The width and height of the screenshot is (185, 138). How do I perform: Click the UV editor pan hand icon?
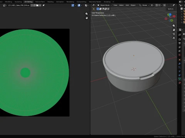point(87,18)
